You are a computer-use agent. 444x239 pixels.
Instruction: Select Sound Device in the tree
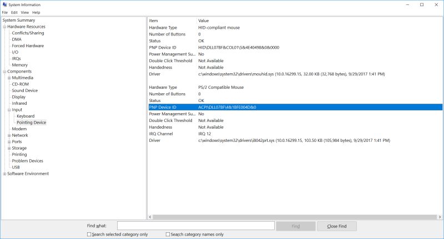click(x=24, y=90)
